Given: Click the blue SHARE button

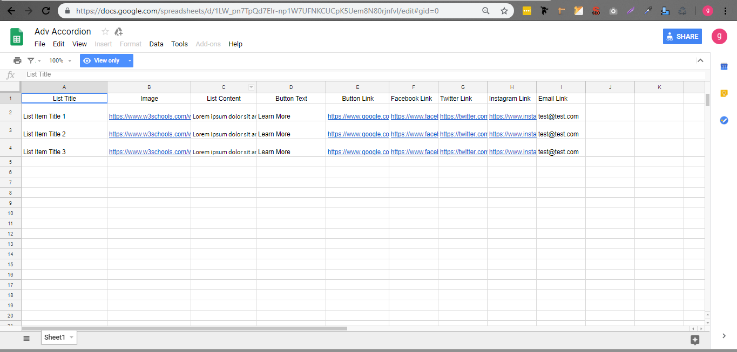Looking at the screenshot, I should (x=682, y=37).
